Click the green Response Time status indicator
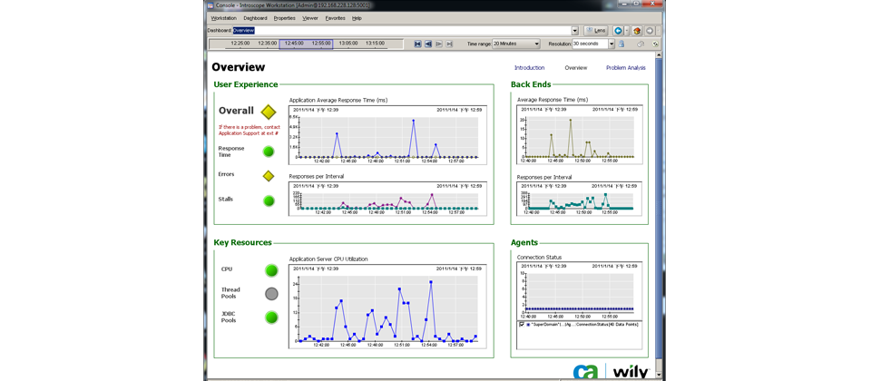871x381 pixels. coord(269,151)
